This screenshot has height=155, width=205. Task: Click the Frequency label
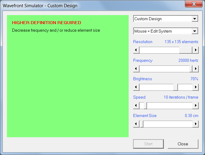pyautogui.click(x=143, y=60)
